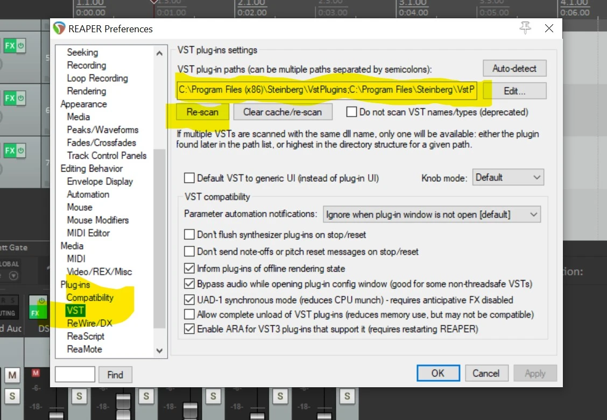The width and height of the screenshot is (607, 420).
Task: Enable Do not scan VST names/types
Action: click(351, 112)
